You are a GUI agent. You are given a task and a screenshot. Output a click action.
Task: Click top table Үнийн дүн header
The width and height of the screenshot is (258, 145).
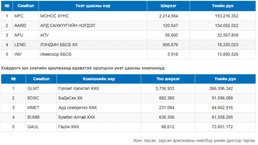pyautogui.click(x=223, y=6)
